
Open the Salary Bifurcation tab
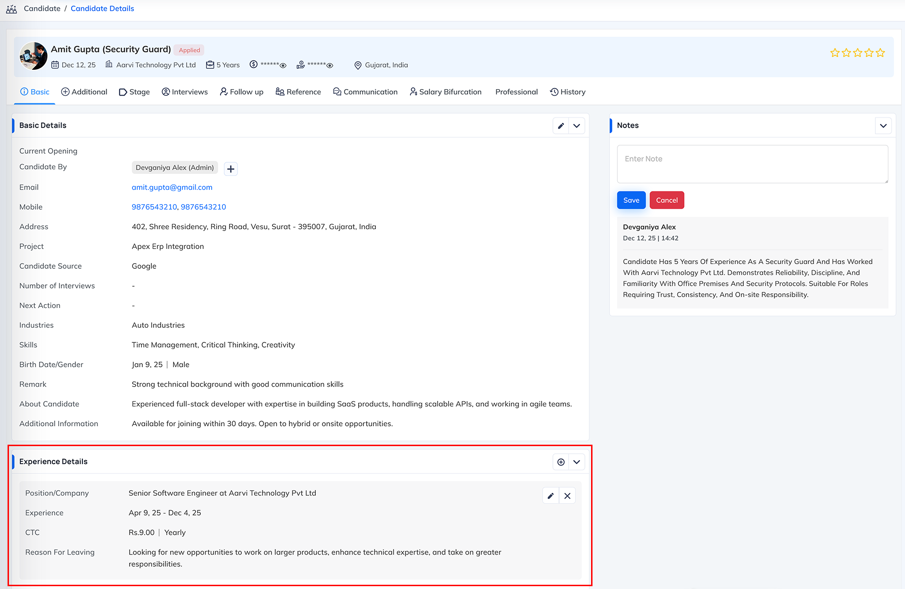(445, 92)
